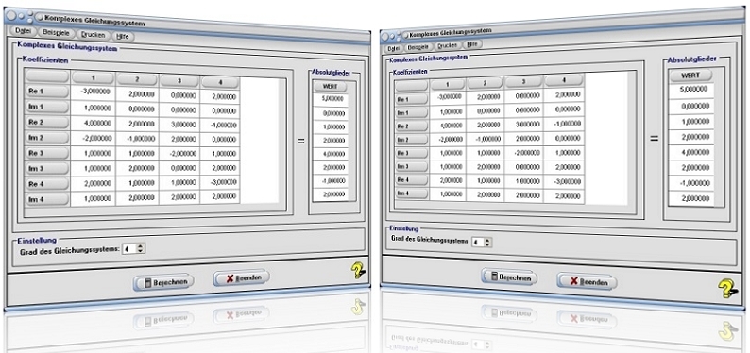Screen dimensions: 750x353
Task: Select row header Re 4 in left window
Action: pyautogui.click(x=46, y=184)
